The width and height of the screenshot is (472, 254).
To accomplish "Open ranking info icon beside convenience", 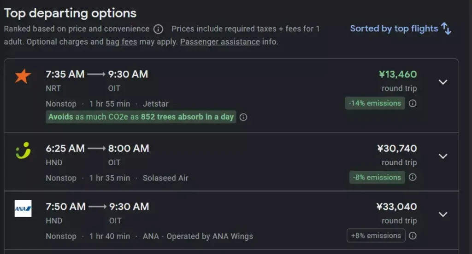I will tap(158, 29).
